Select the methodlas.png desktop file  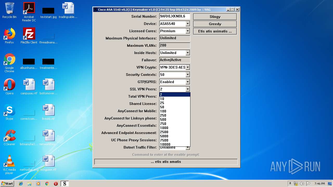[x=29, y=166]
